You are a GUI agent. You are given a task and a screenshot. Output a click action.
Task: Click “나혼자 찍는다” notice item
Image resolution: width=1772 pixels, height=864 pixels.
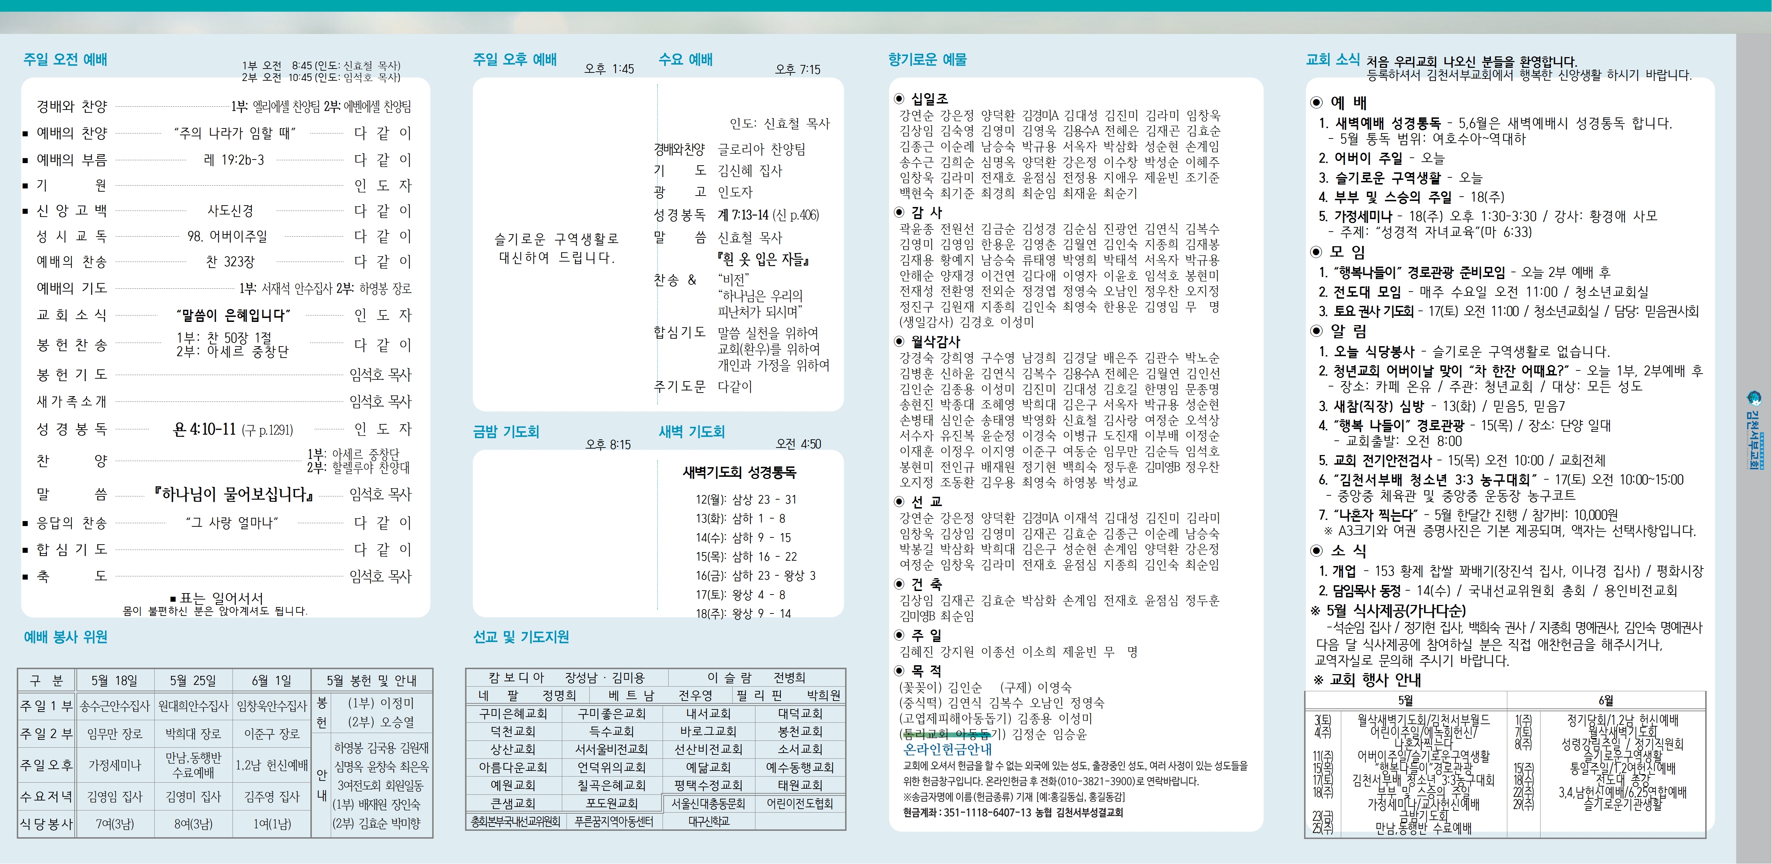point(1468,515)
